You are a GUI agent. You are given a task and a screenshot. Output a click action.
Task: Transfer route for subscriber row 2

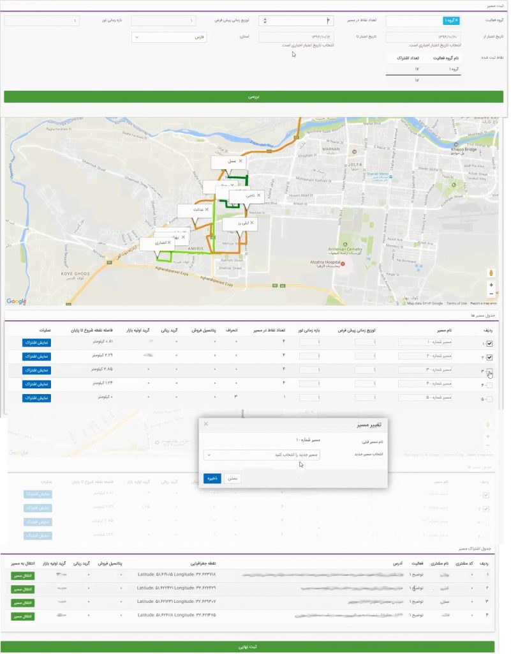(x=22, y=589)
